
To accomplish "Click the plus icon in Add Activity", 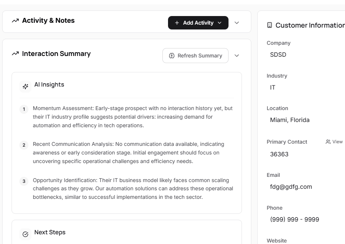I will [x=177, y=23].
